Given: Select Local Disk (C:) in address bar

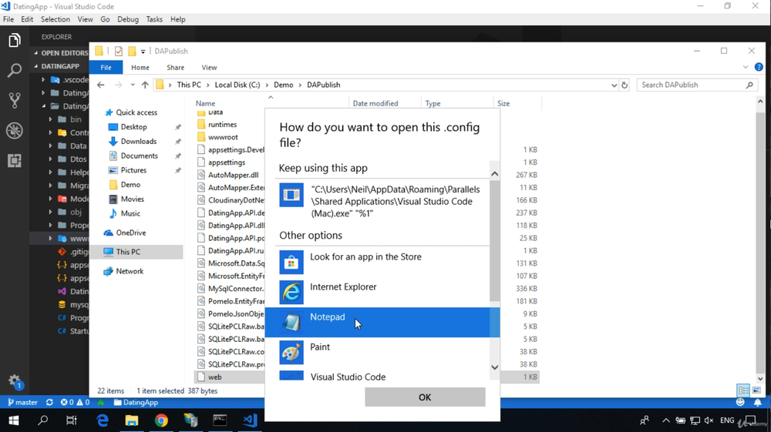Looking at the screenshot, I should tap(237, 85).
